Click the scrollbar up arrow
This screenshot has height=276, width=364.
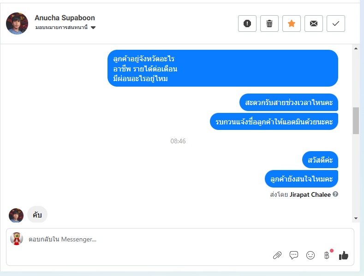(x=356, y=48)
